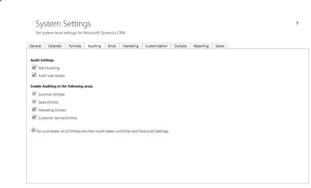Select the Auditing tab
The height and width of the screenshot is (188, 311).
95,46
